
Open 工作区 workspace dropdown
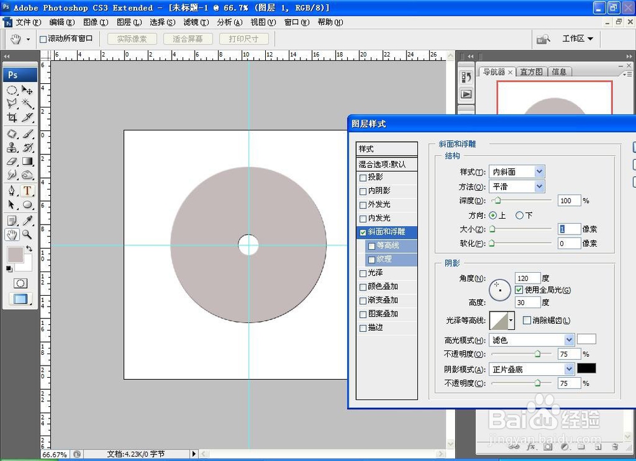(577, 39)
